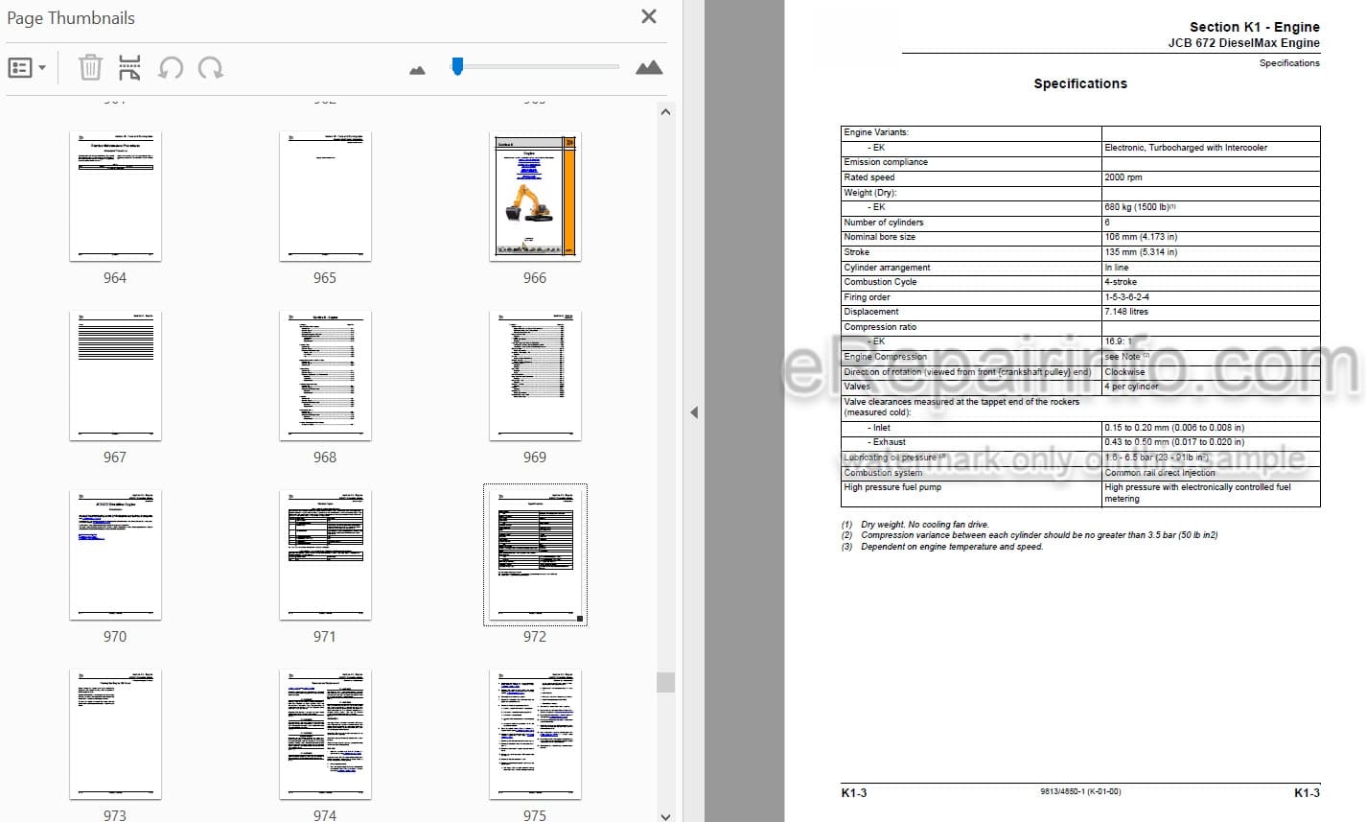Click the 'JCB 672 DieselMax Engine' subtitle
The width and height of the screenshot is (1366, 822).
[x=1243, y=43]
